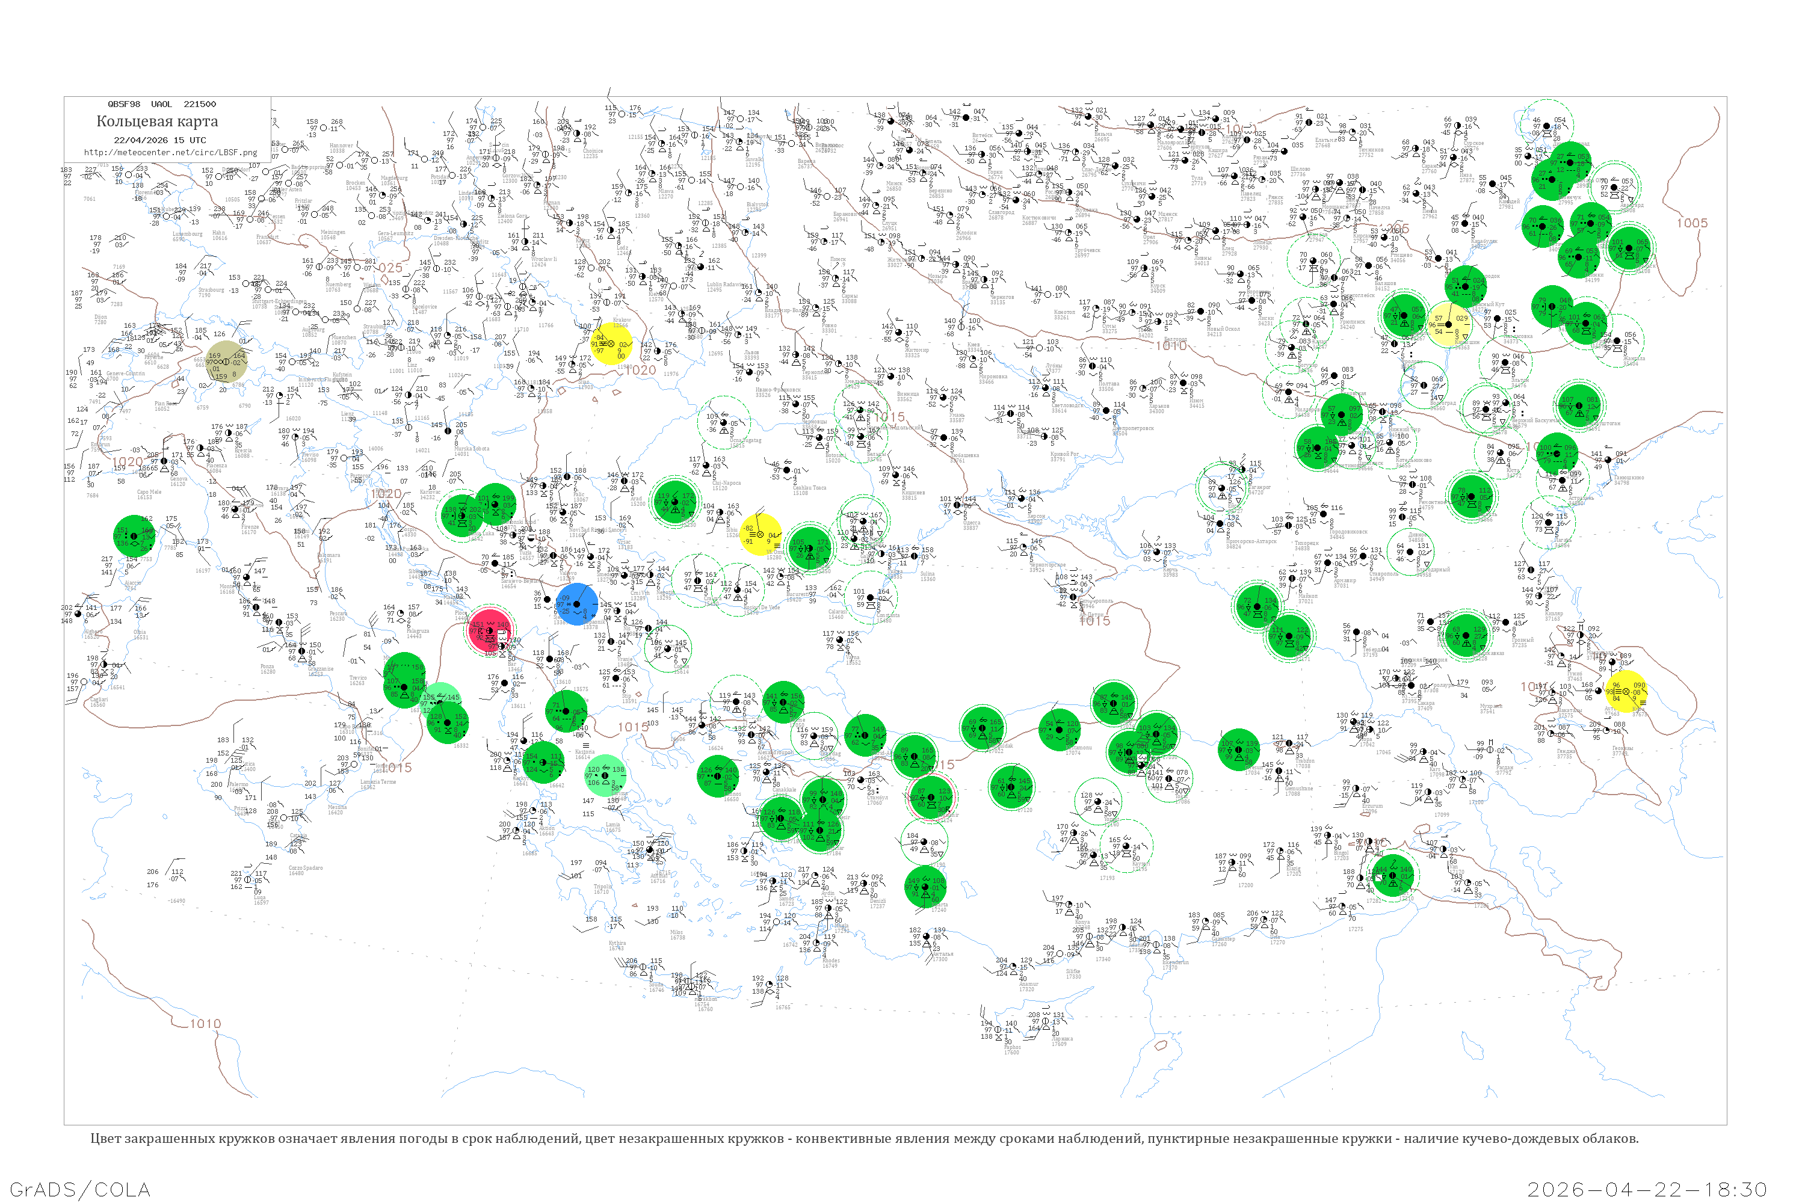Screen dimensions: 1805x1203
Task: Click the 22/04/2026 15 UTC date text
Action: tap(159, 140)
